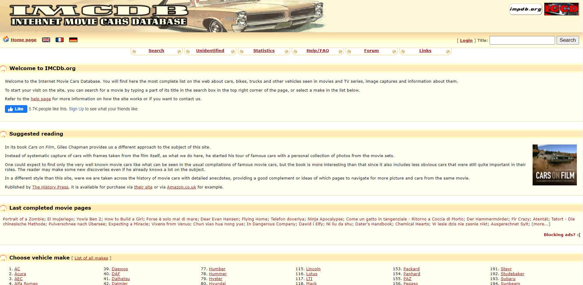The width and height of the screenshot is (583, 285).
Task: Open the Portrait of a Zombie movie page
Action: click(23, 219)
